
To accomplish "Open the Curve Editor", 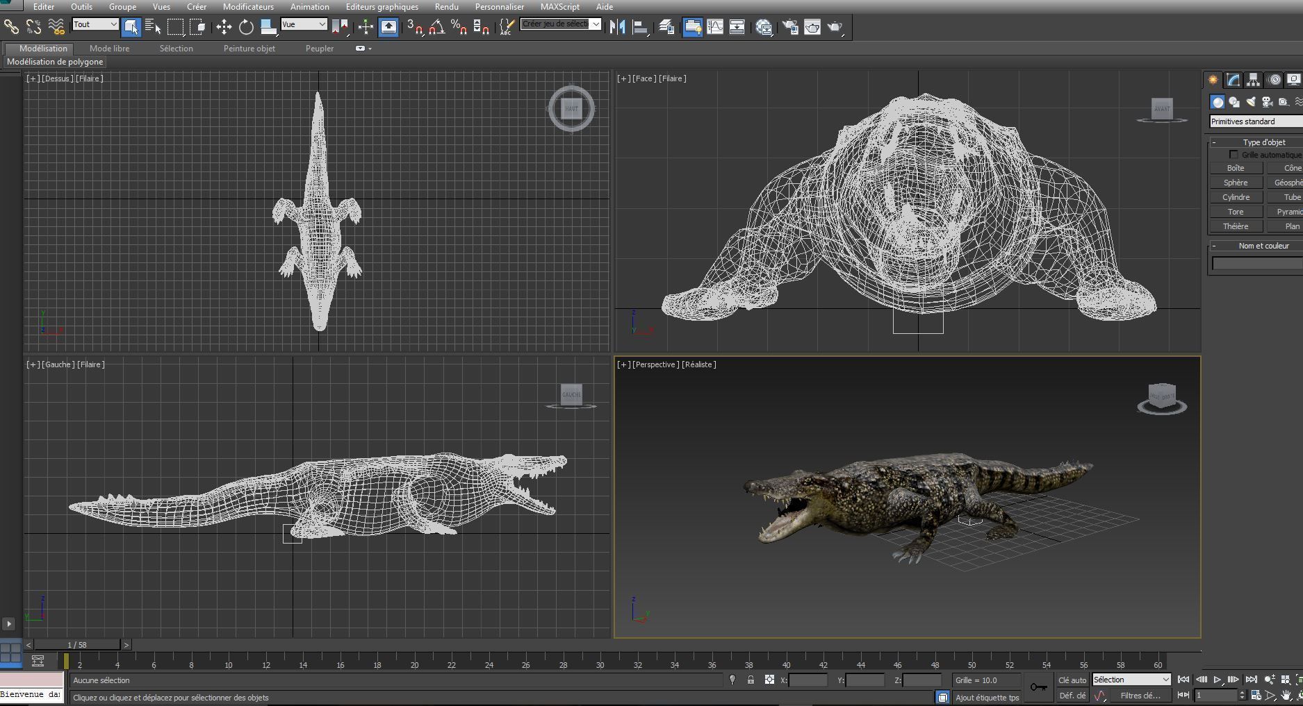I will pos(714,27).
